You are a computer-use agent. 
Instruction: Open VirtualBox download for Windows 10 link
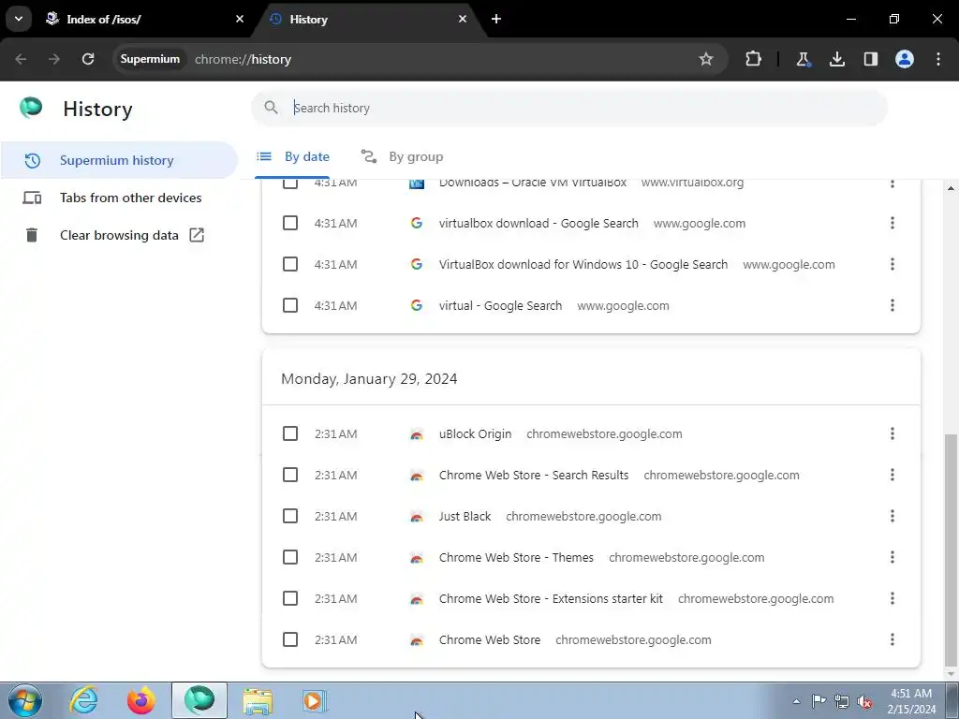[x=583, y=264]
